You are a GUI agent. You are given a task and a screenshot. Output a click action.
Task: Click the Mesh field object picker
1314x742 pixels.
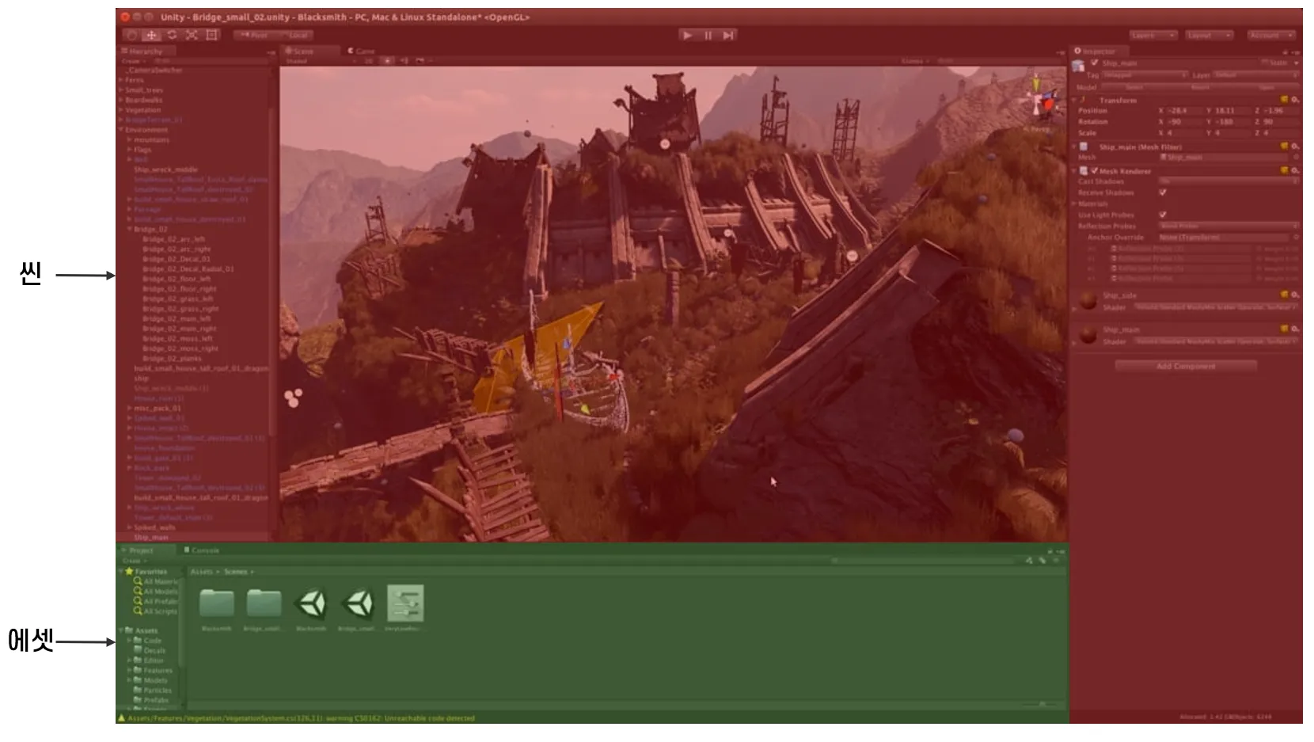click(x=1296, y=158)
